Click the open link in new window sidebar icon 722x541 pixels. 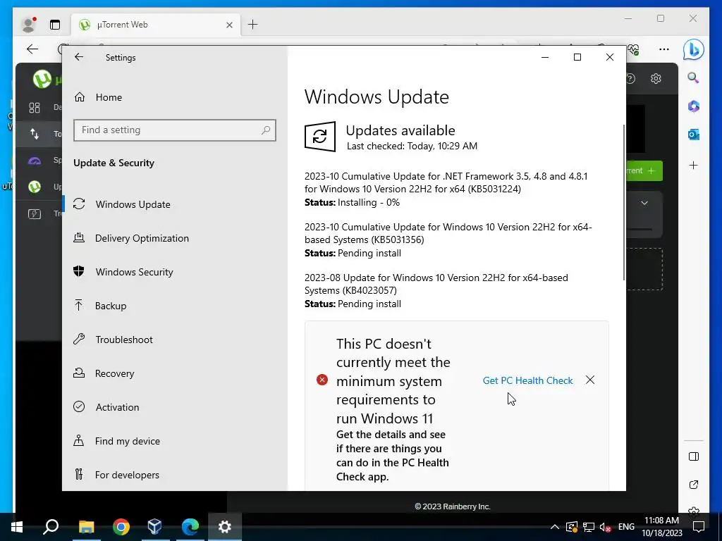694,485
